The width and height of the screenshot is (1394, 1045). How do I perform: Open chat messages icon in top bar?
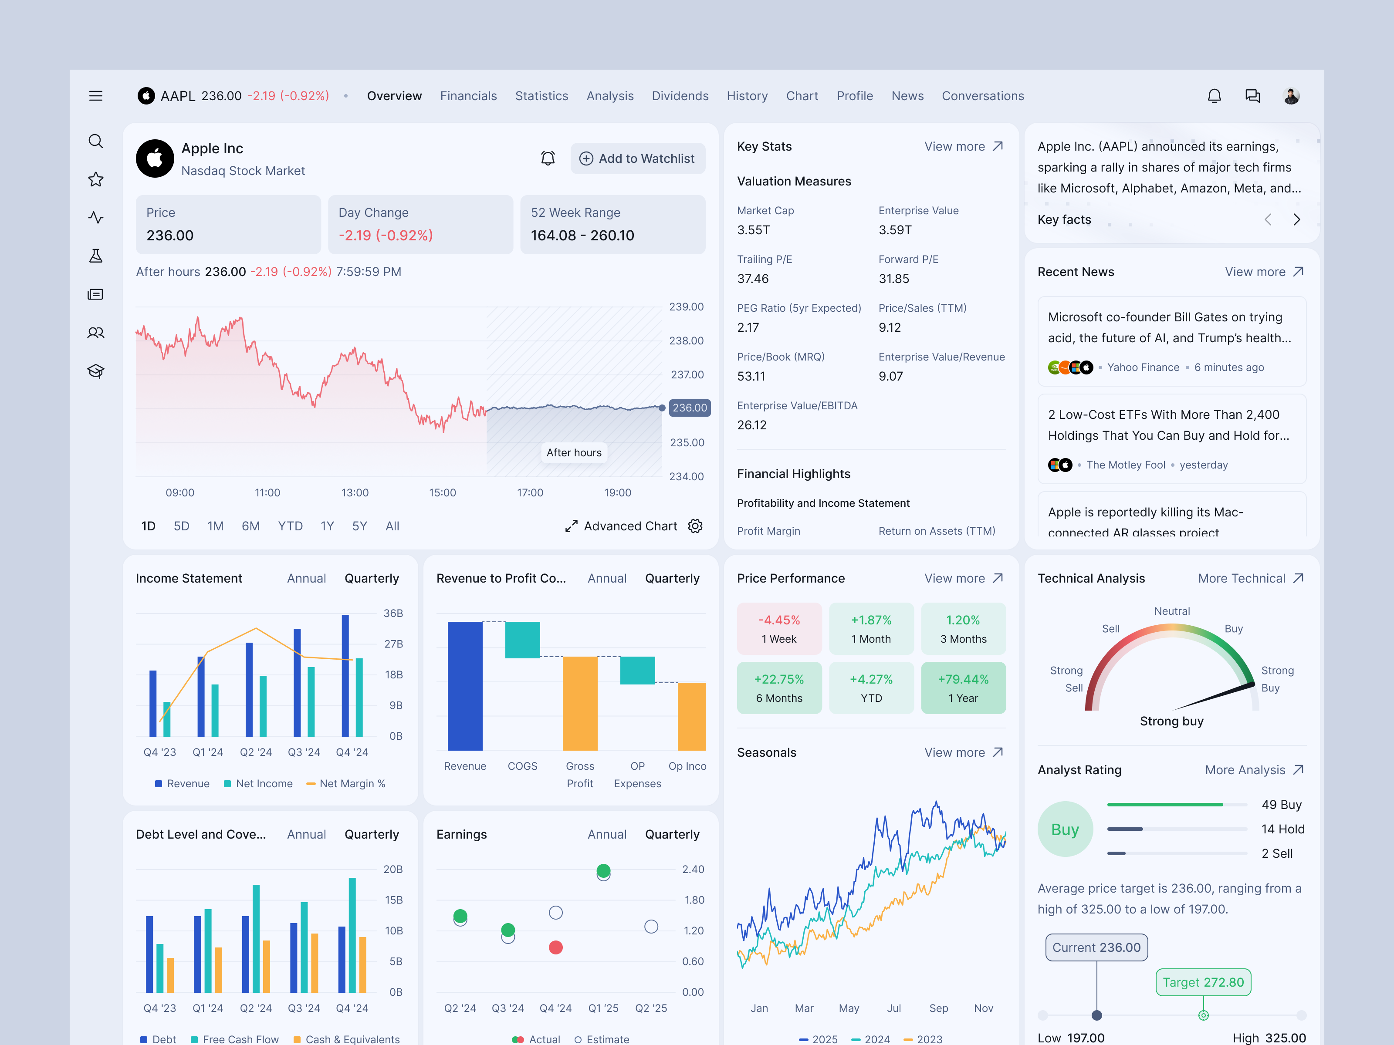(1253, 96)
